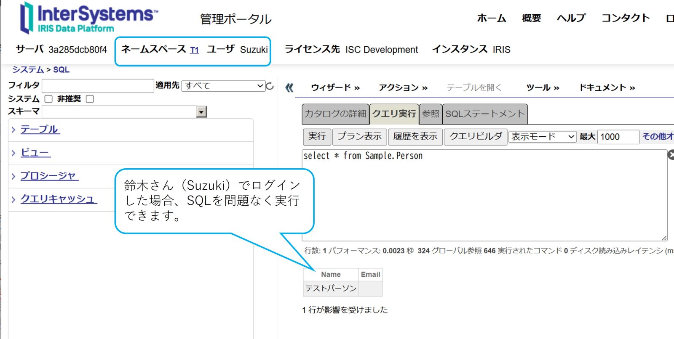Click the InterSystems IRIS logo

(88, 18)
